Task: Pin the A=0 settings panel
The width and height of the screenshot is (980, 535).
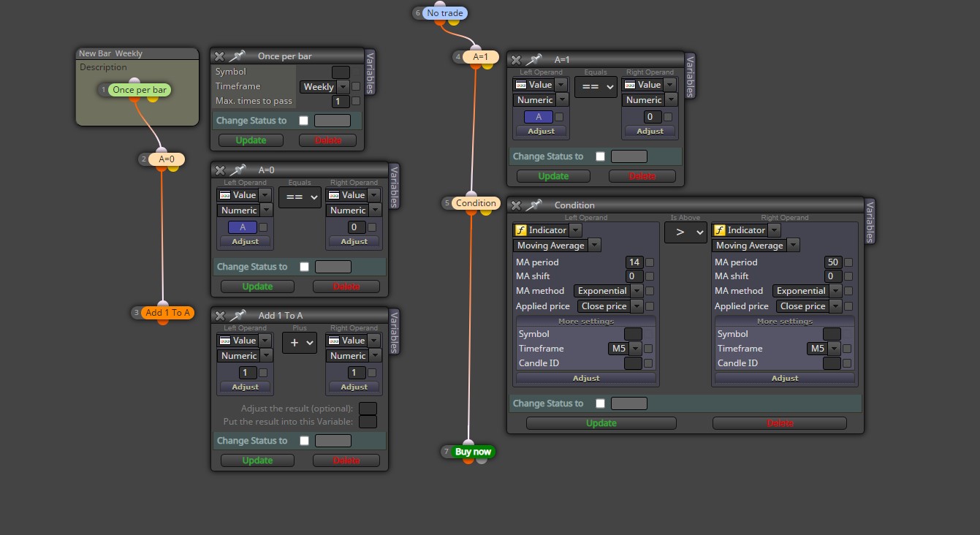Action: (x=238, y=170)
